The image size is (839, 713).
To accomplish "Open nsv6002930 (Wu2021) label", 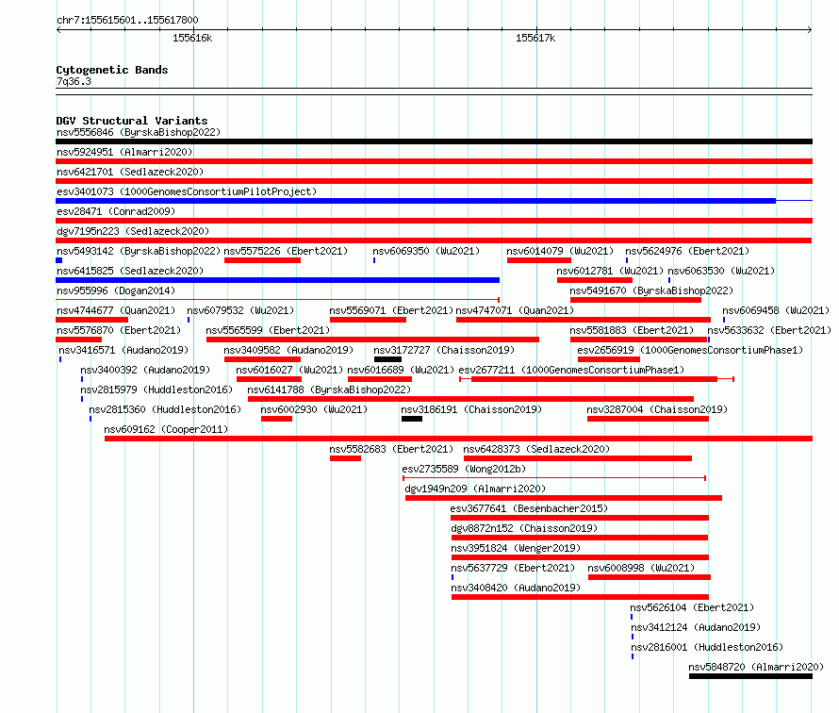I will pyautogui.click(x=314, y=409).
